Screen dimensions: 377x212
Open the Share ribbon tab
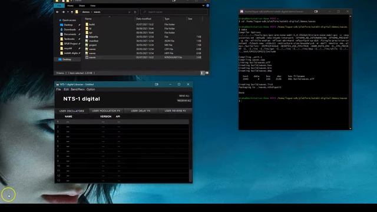tap(82, 5)
